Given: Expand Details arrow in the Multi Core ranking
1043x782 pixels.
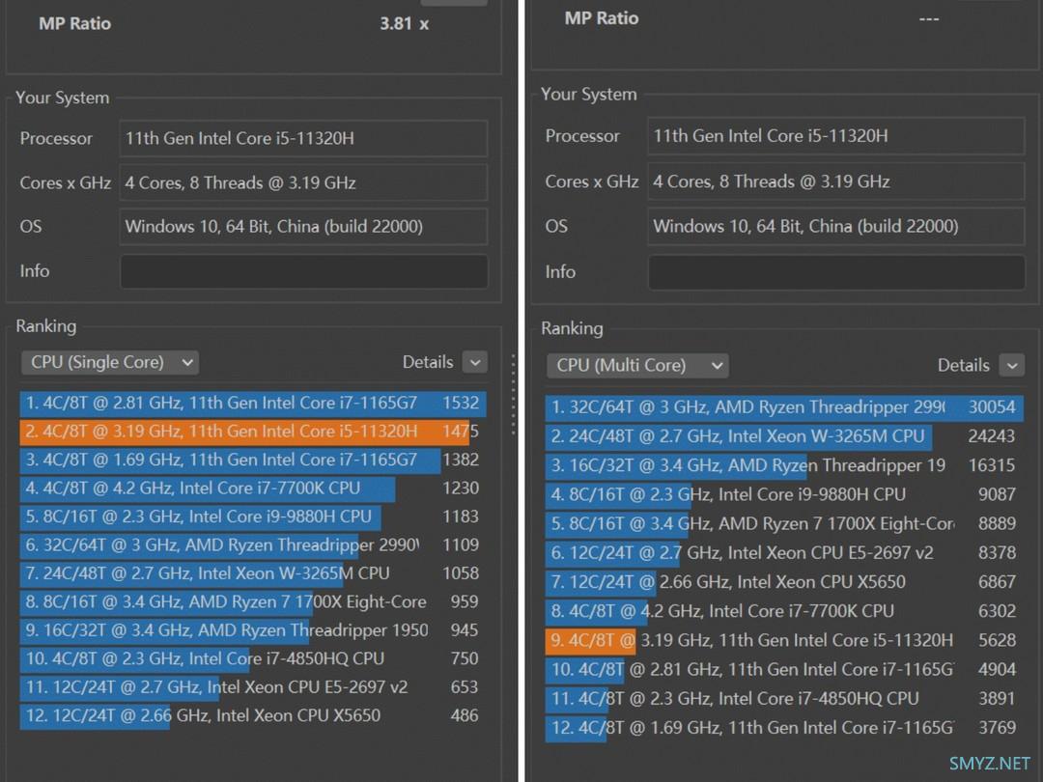Looking at the screenshot, I should (x=1011, y=365).
